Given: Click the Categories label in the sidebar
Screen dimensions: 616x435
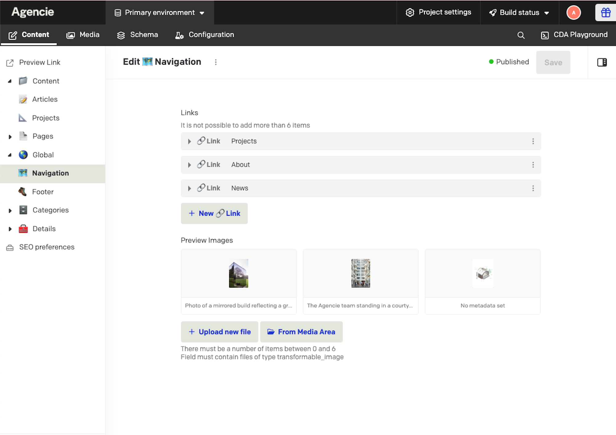Looking at the screenshot, I should 51,210.
